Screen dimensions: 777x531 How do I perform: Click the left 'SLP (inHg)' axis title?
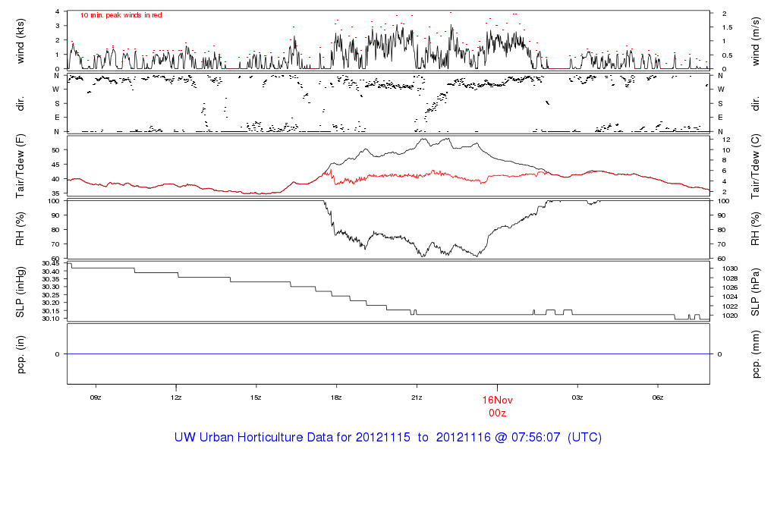tap(20, 292)
